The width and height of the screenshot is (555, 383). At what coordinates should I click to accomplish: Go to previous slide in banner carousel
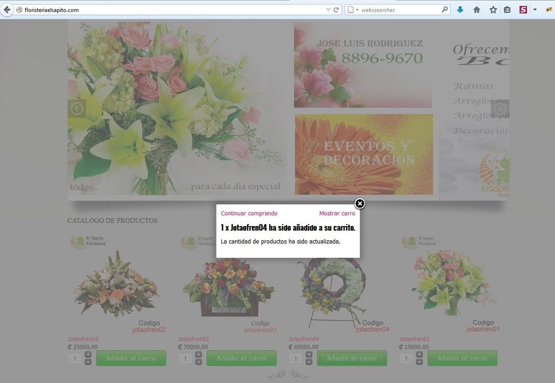(77, 108)
